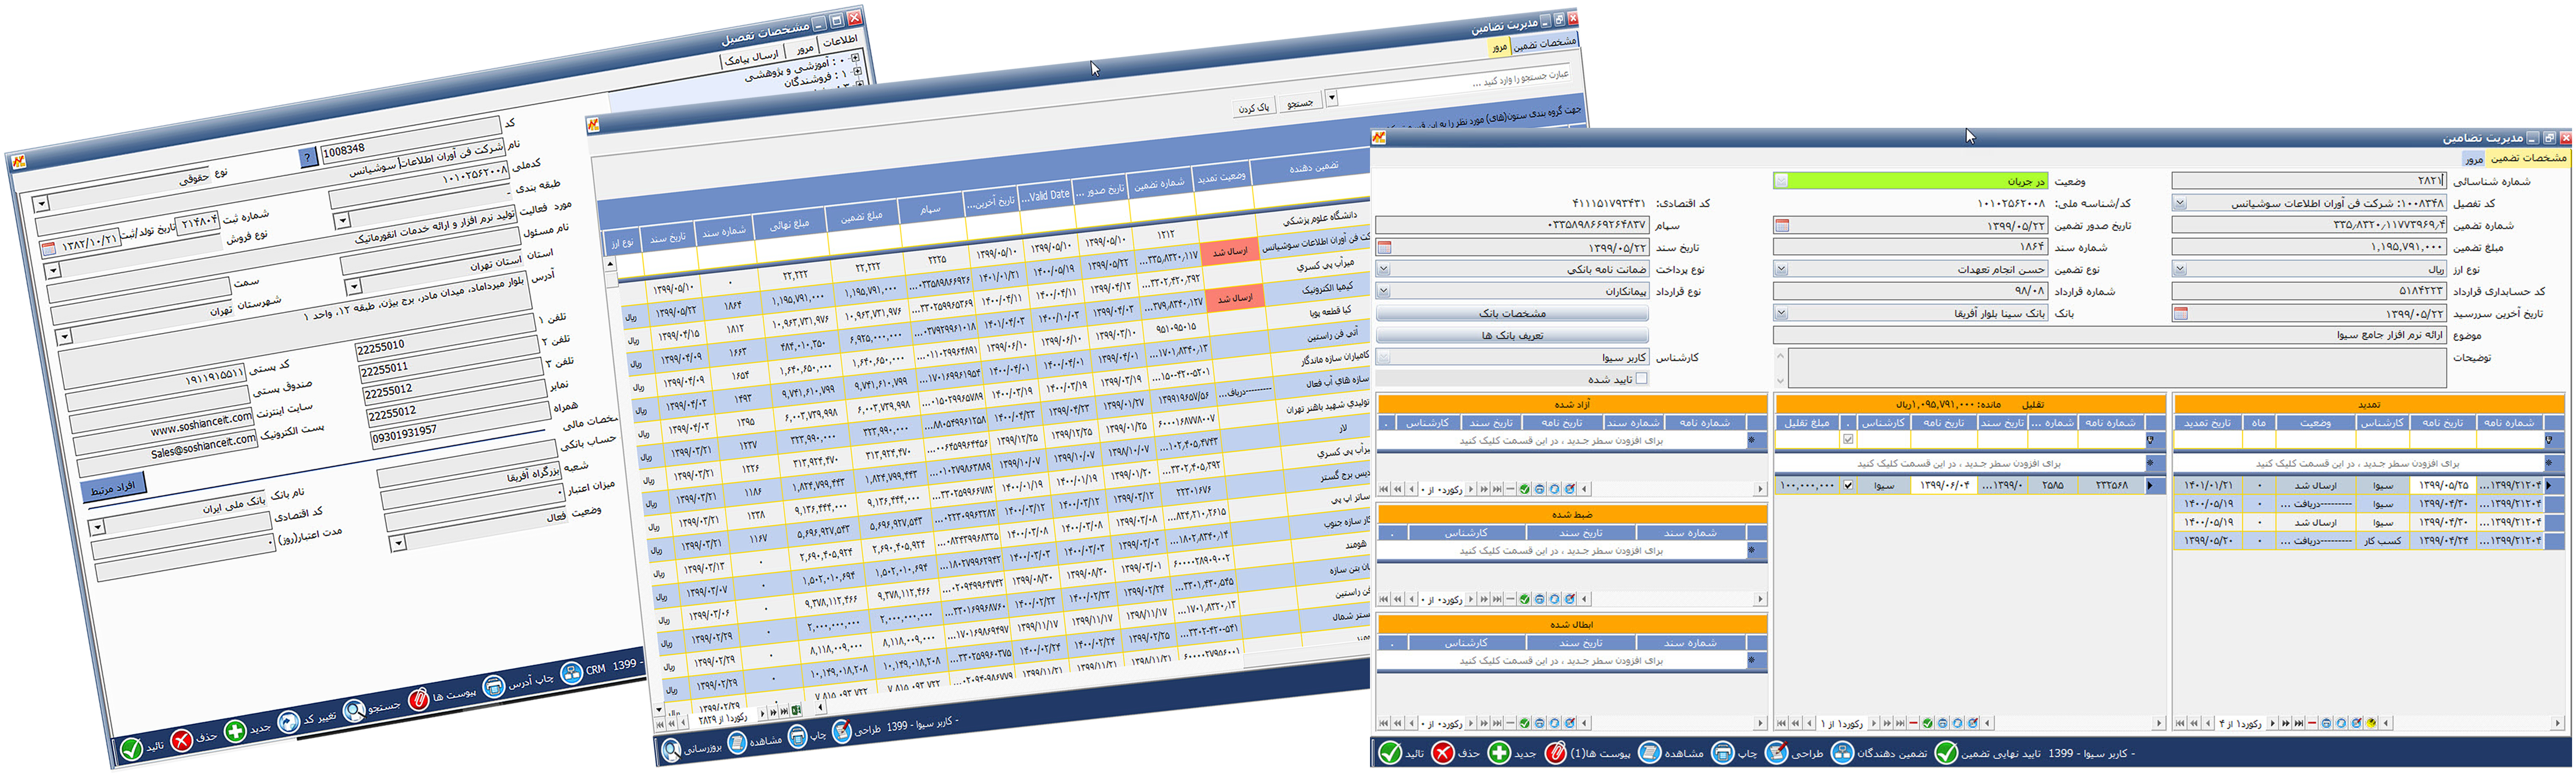Image resolution: width=2576 pixels, height=773 pixels.
Task: Click شماره تضمین input field
Action: pyautogui.click(x=2309, y=225)
